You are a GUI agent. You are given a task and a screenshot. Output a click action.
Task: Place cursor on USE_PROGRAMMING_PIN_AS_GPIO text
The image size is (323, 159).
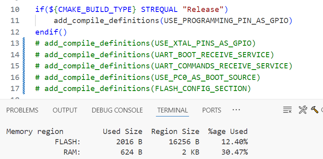(x=226, y=20)
